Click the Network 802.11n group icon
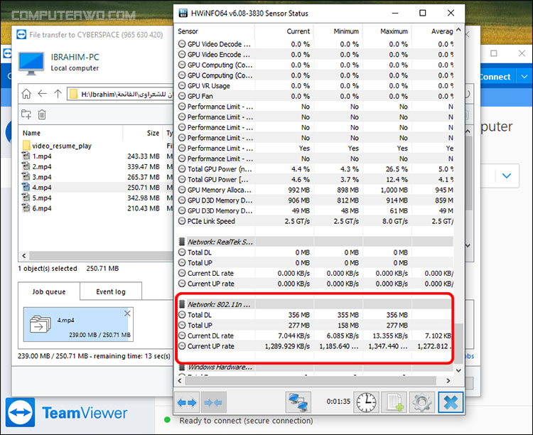This screenshot has height=435, width=533. [x=182, y=304]
